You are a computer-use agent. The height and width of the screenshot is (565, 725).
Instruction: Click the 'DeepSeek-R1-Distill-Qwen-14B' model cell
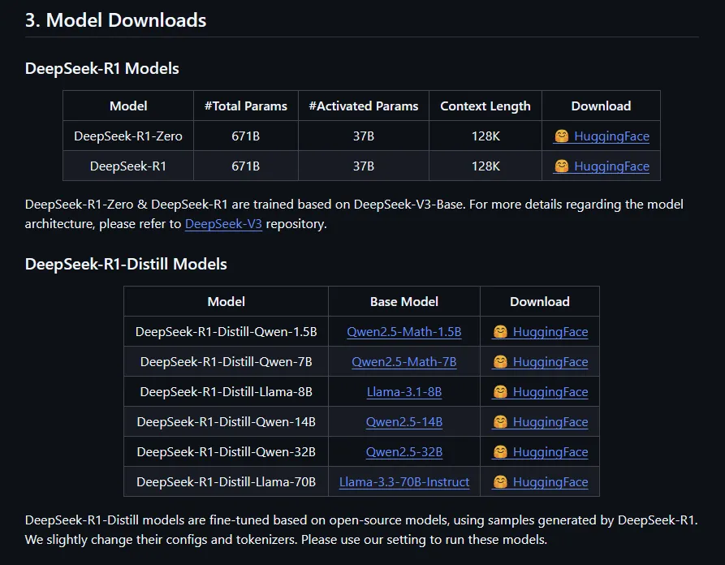click(x=226, y=421)
